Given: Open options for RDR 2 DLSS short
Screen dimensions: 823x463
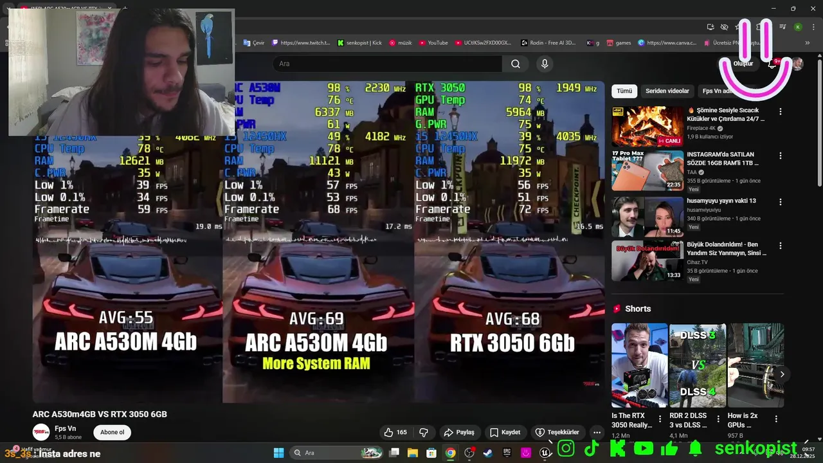Looking at the screenshot, I should coord(718,419).
